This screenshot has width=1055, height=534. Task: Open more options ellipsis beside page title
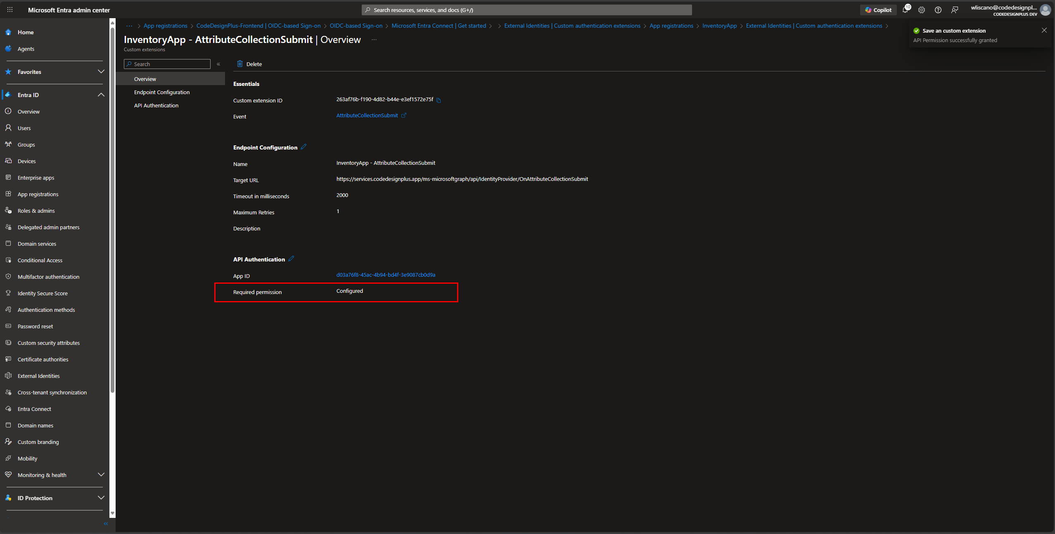(x=374, y=40)
